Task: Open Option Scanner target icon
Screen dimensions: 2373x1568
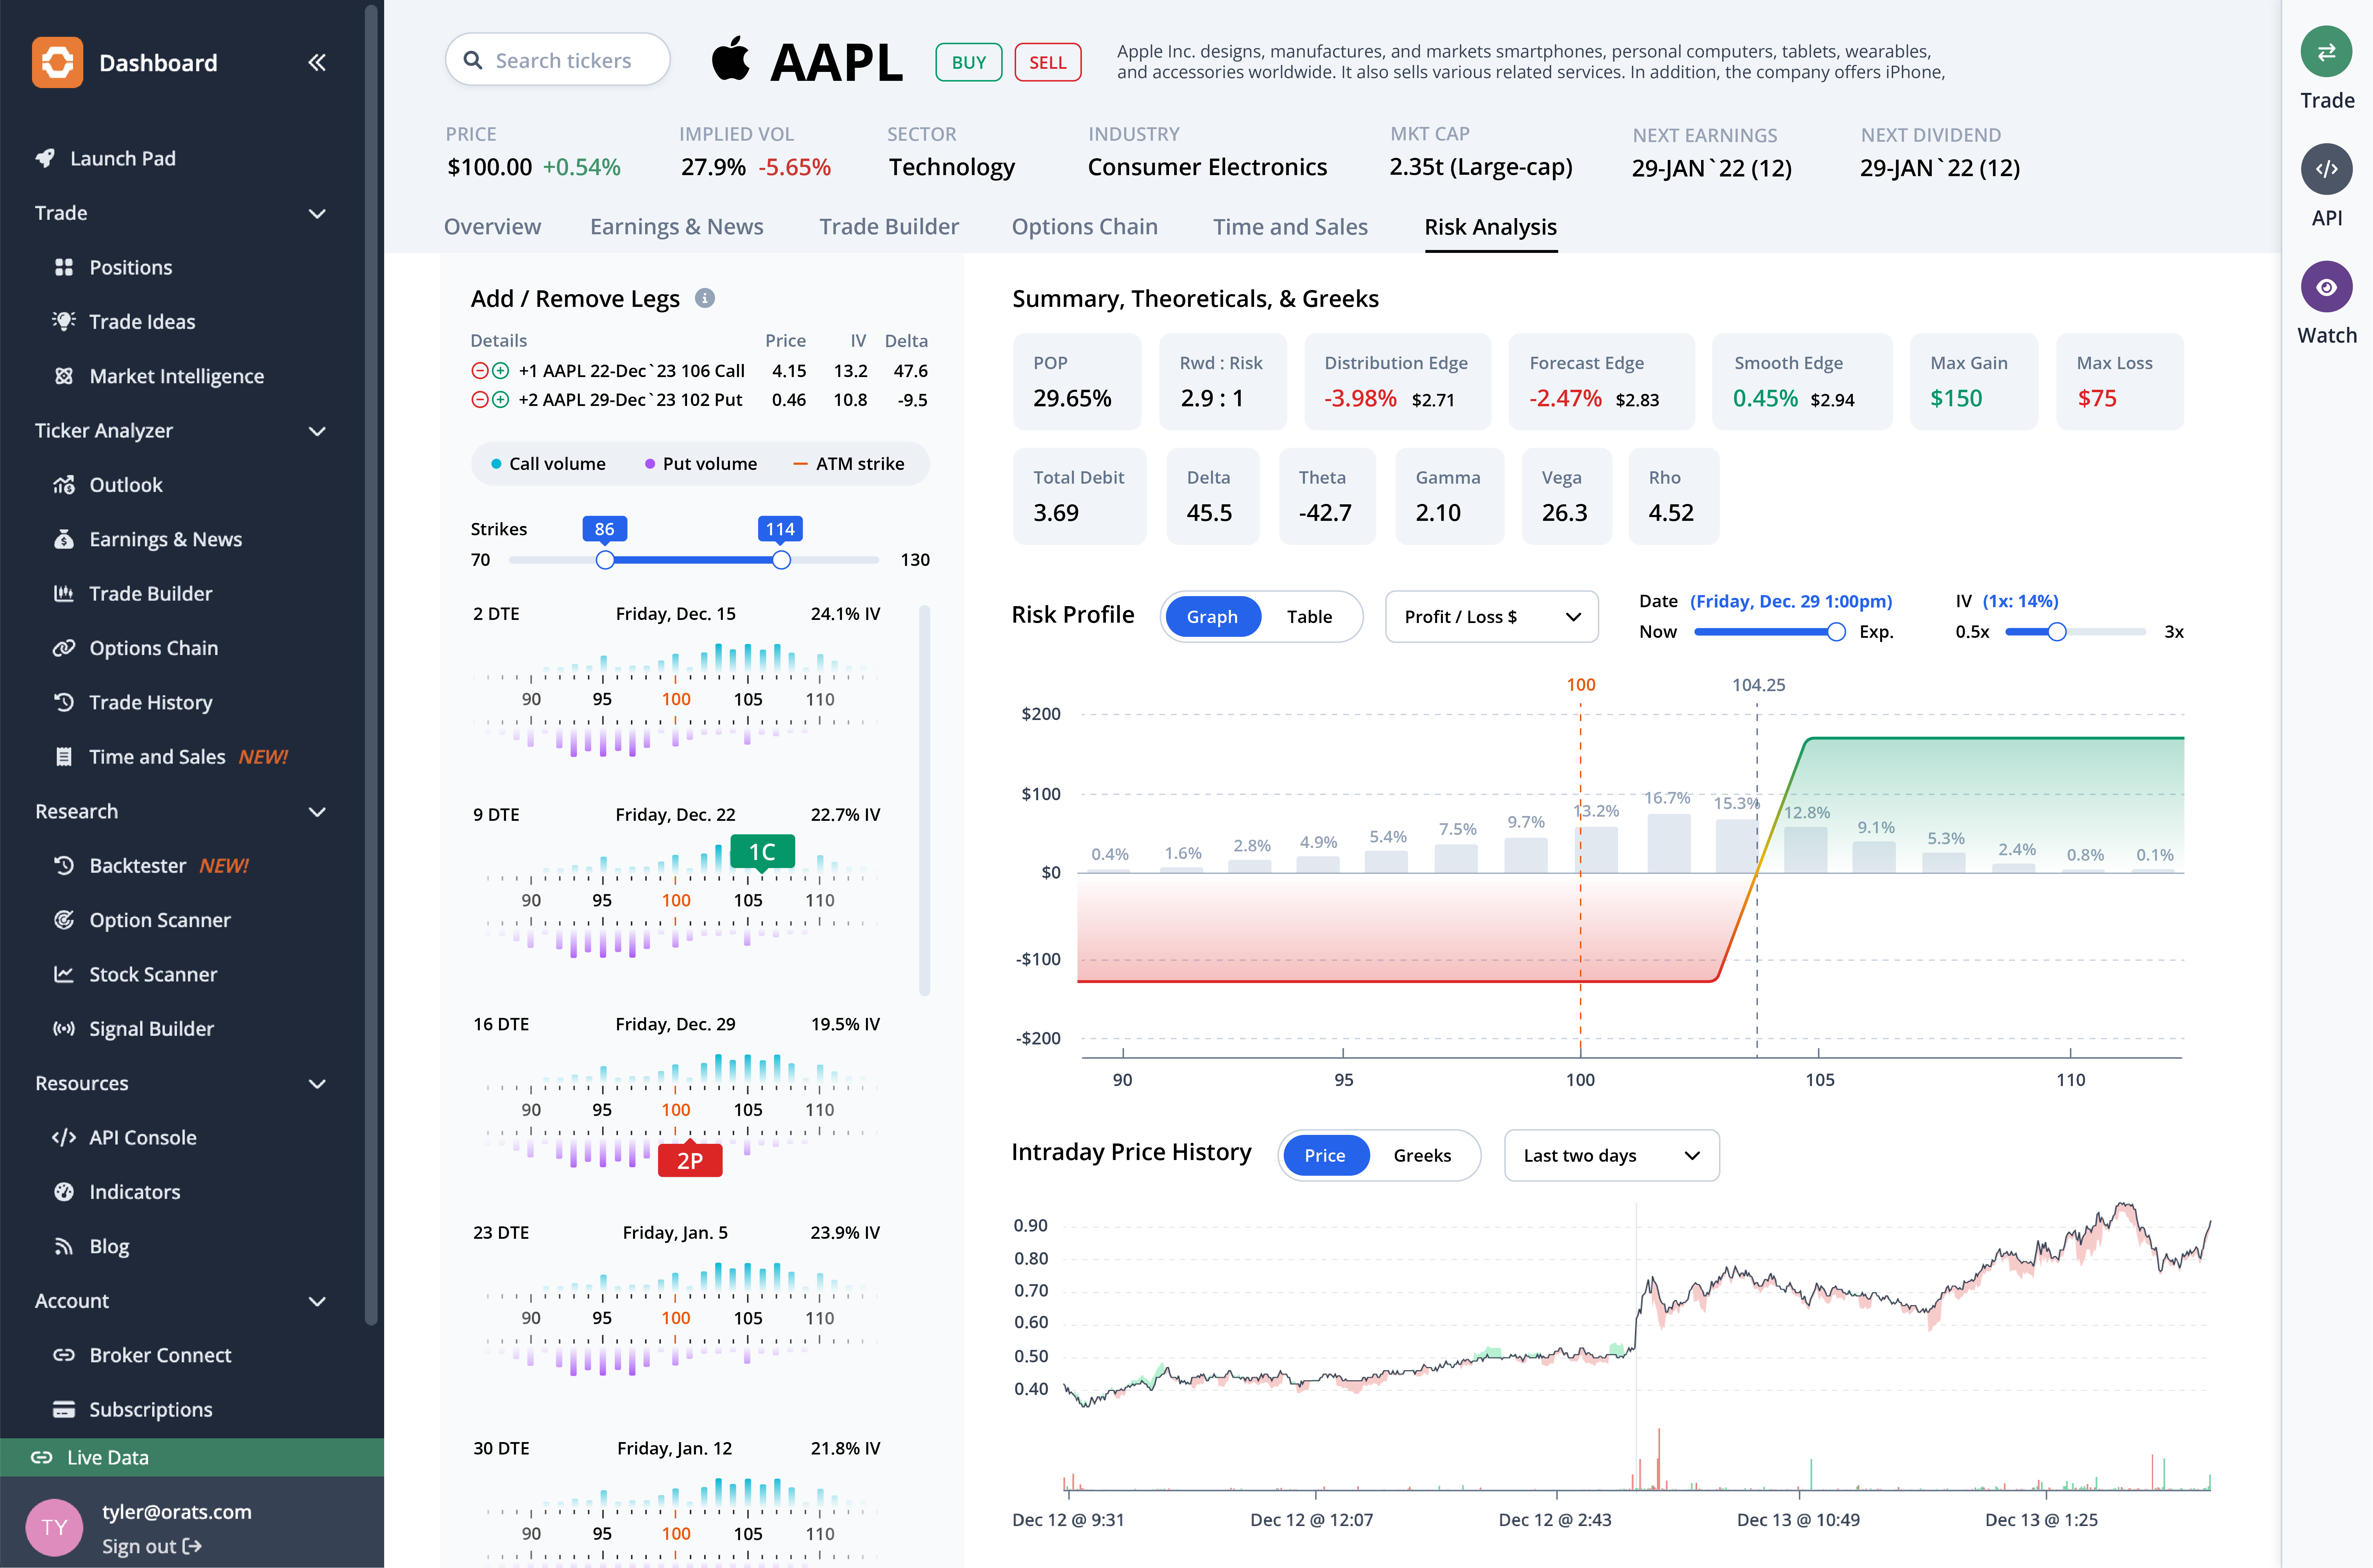Action: pyautogui.click(x=64, y=920)
